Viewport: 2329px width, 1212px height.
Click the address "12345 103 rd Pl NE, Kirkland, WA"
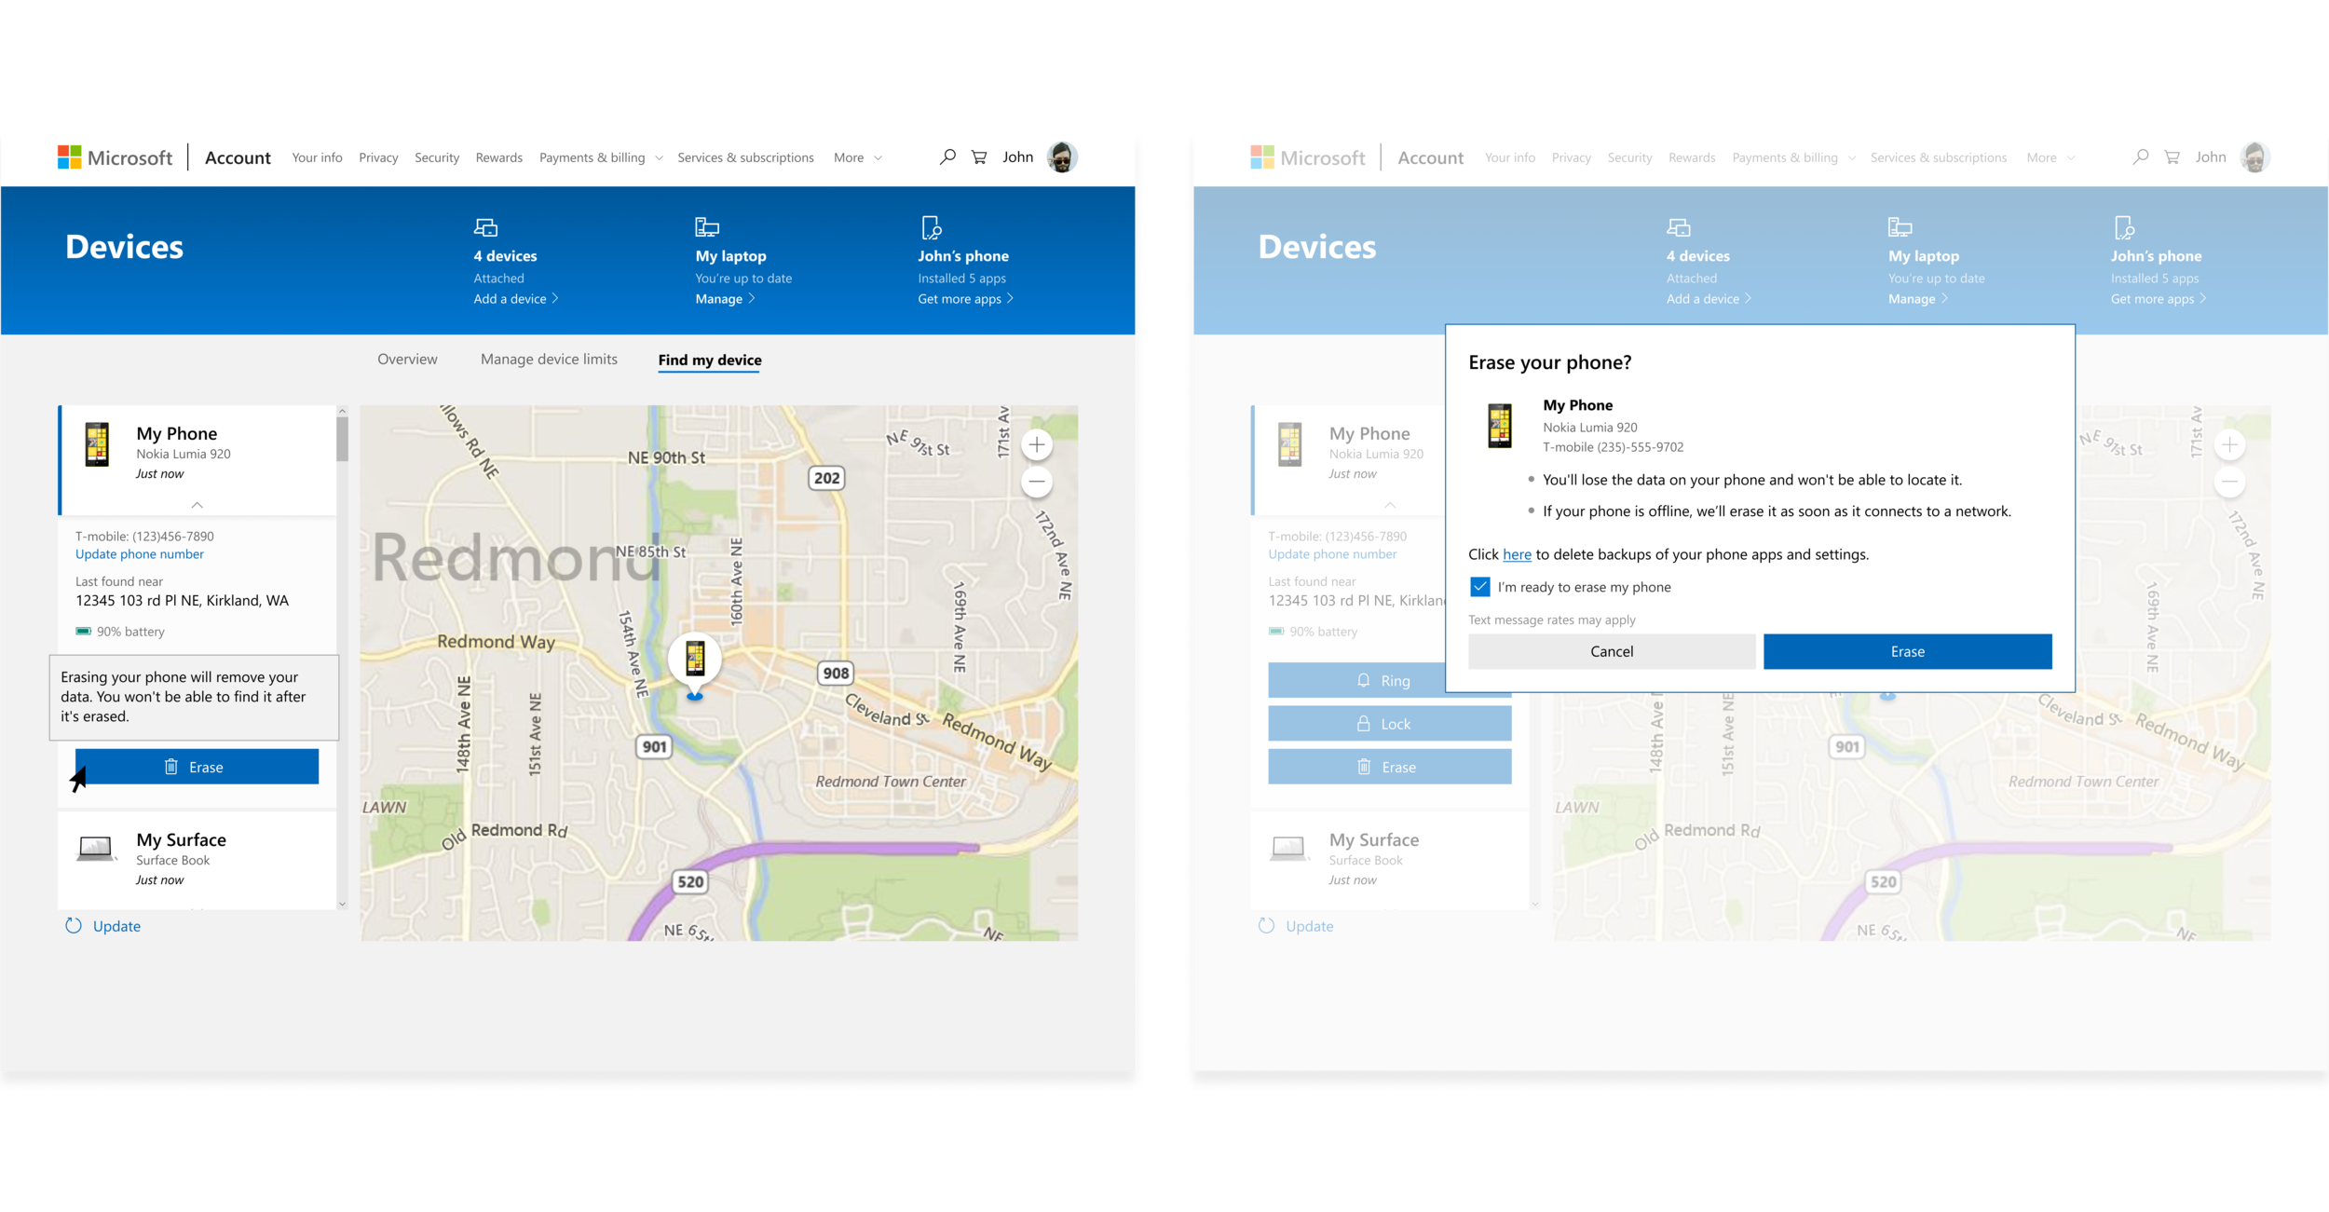(x=183, y=601)
